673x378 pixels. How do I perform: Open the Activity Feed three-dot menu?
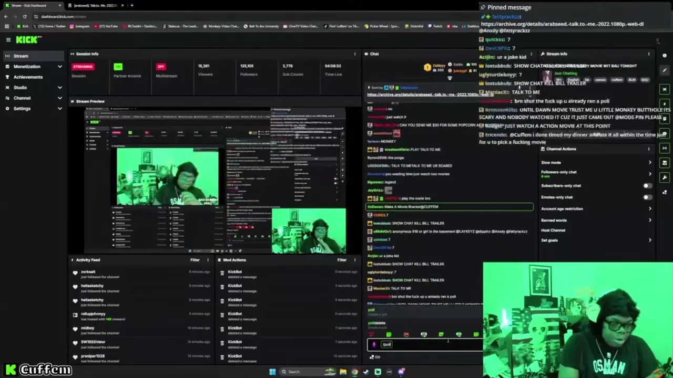click(208, 260)
